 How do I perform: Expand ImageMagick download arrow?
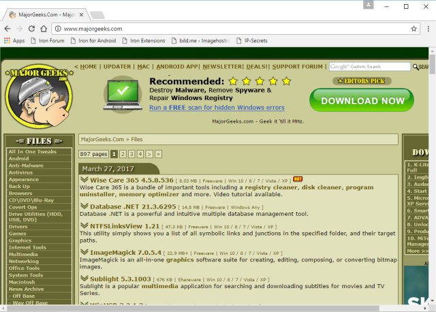[x=84, y=251]
